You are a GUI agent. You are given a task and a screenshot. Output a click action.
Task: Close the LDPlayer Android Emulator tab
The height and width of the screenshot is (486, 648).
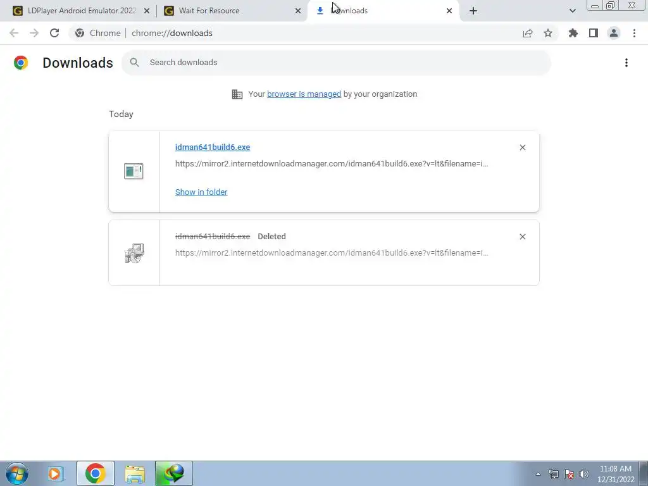coord(147,11)
